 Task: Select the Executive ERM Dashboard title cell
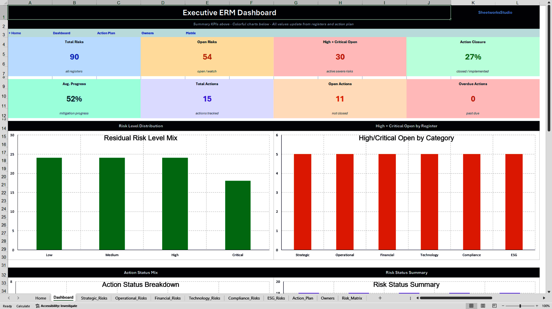(x=229, y=13)
